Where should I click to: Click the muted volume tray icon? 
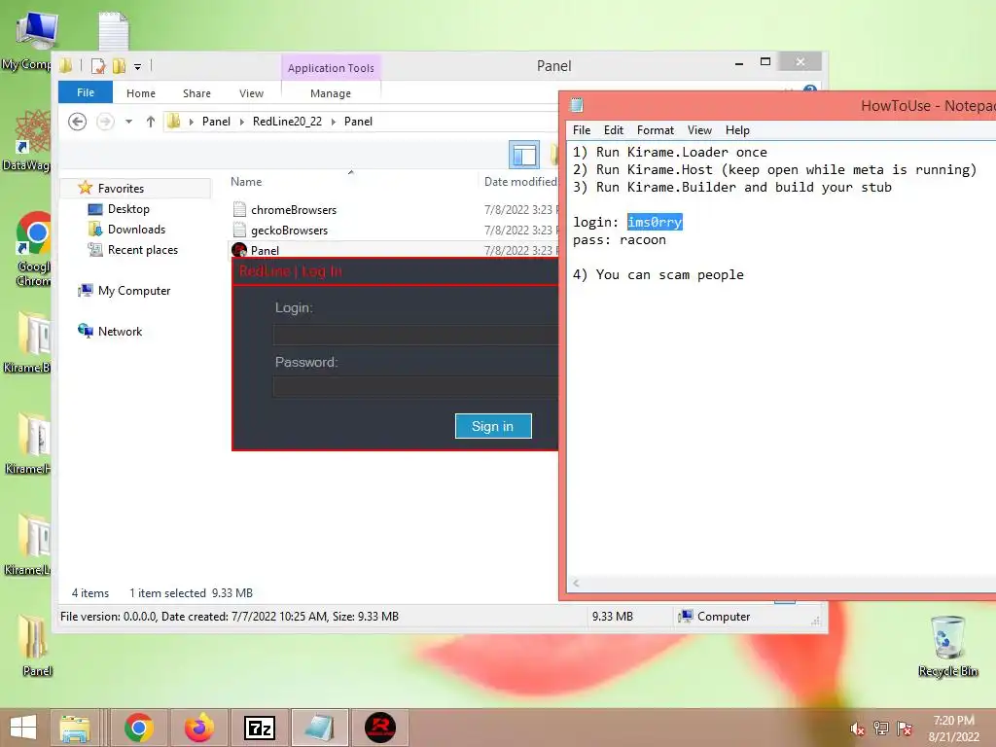(x=857, y=729)
